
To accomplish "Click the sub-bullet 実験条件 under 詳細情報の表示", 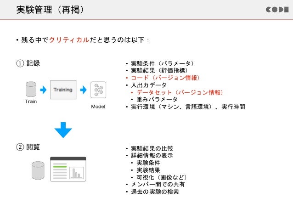I will point(148,163).
